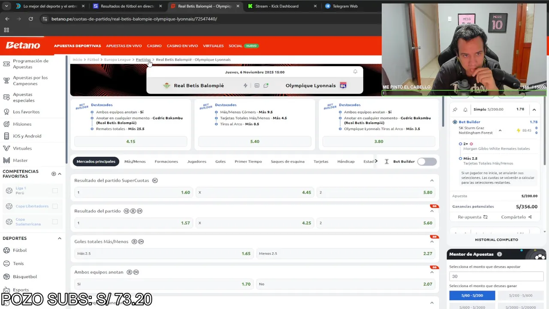The width and height of the screenshot is (549, 309).
Task: Open the browser apps grid icon
Action: 6,30
